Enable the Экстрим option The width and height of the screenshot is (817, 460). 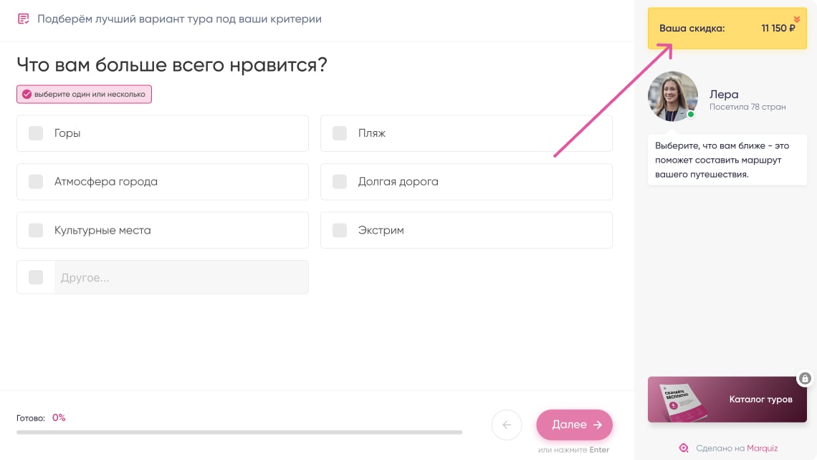click(x=339, y=230)
